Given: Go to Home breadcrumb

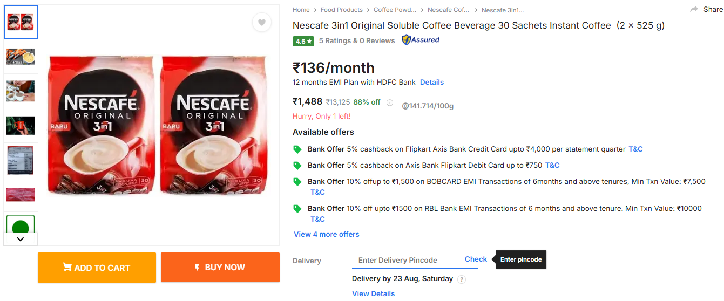Looking at the screenshot, I should (x=301, y=10).
